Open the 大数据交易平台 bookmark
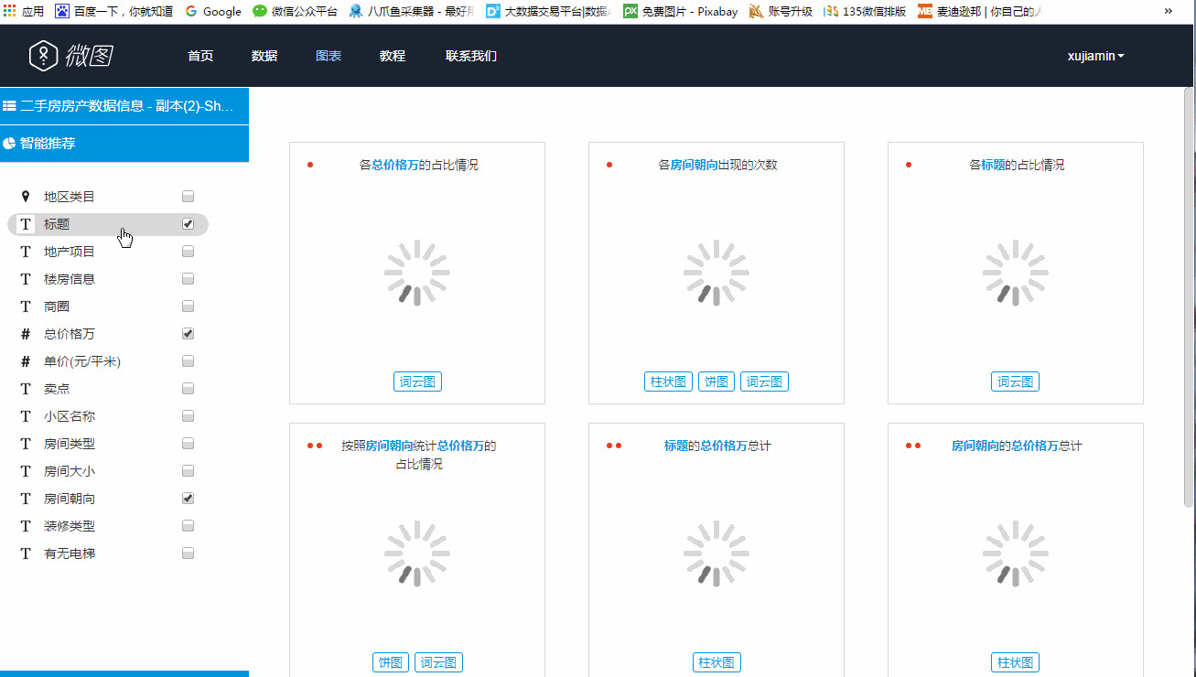 pos(549,12)
